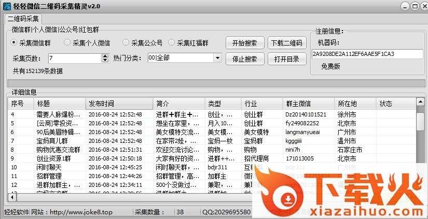Select the 采集微信群 radio option
Viewport: 428px width, 219px height.
coord(15,43)
